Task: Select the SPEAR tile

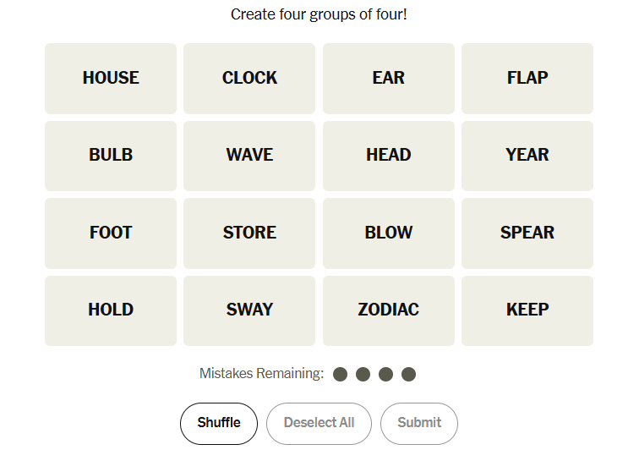Action: [527, 233]
